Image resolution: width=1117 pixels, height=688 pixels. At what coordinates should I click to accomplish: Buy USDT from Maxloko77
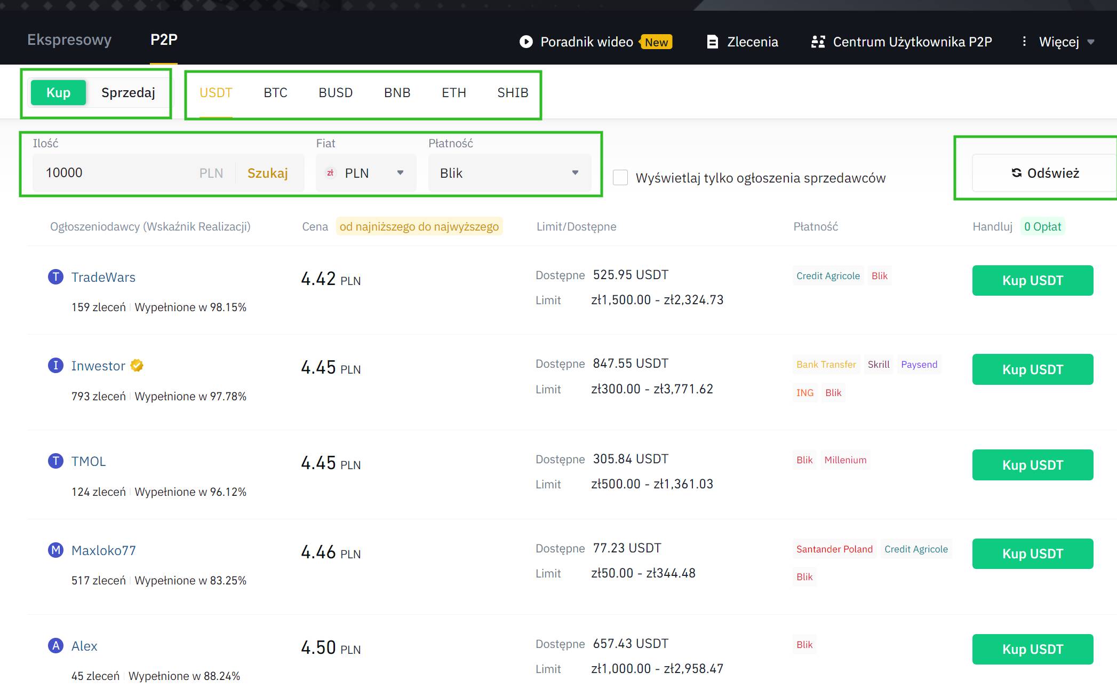1033,553
